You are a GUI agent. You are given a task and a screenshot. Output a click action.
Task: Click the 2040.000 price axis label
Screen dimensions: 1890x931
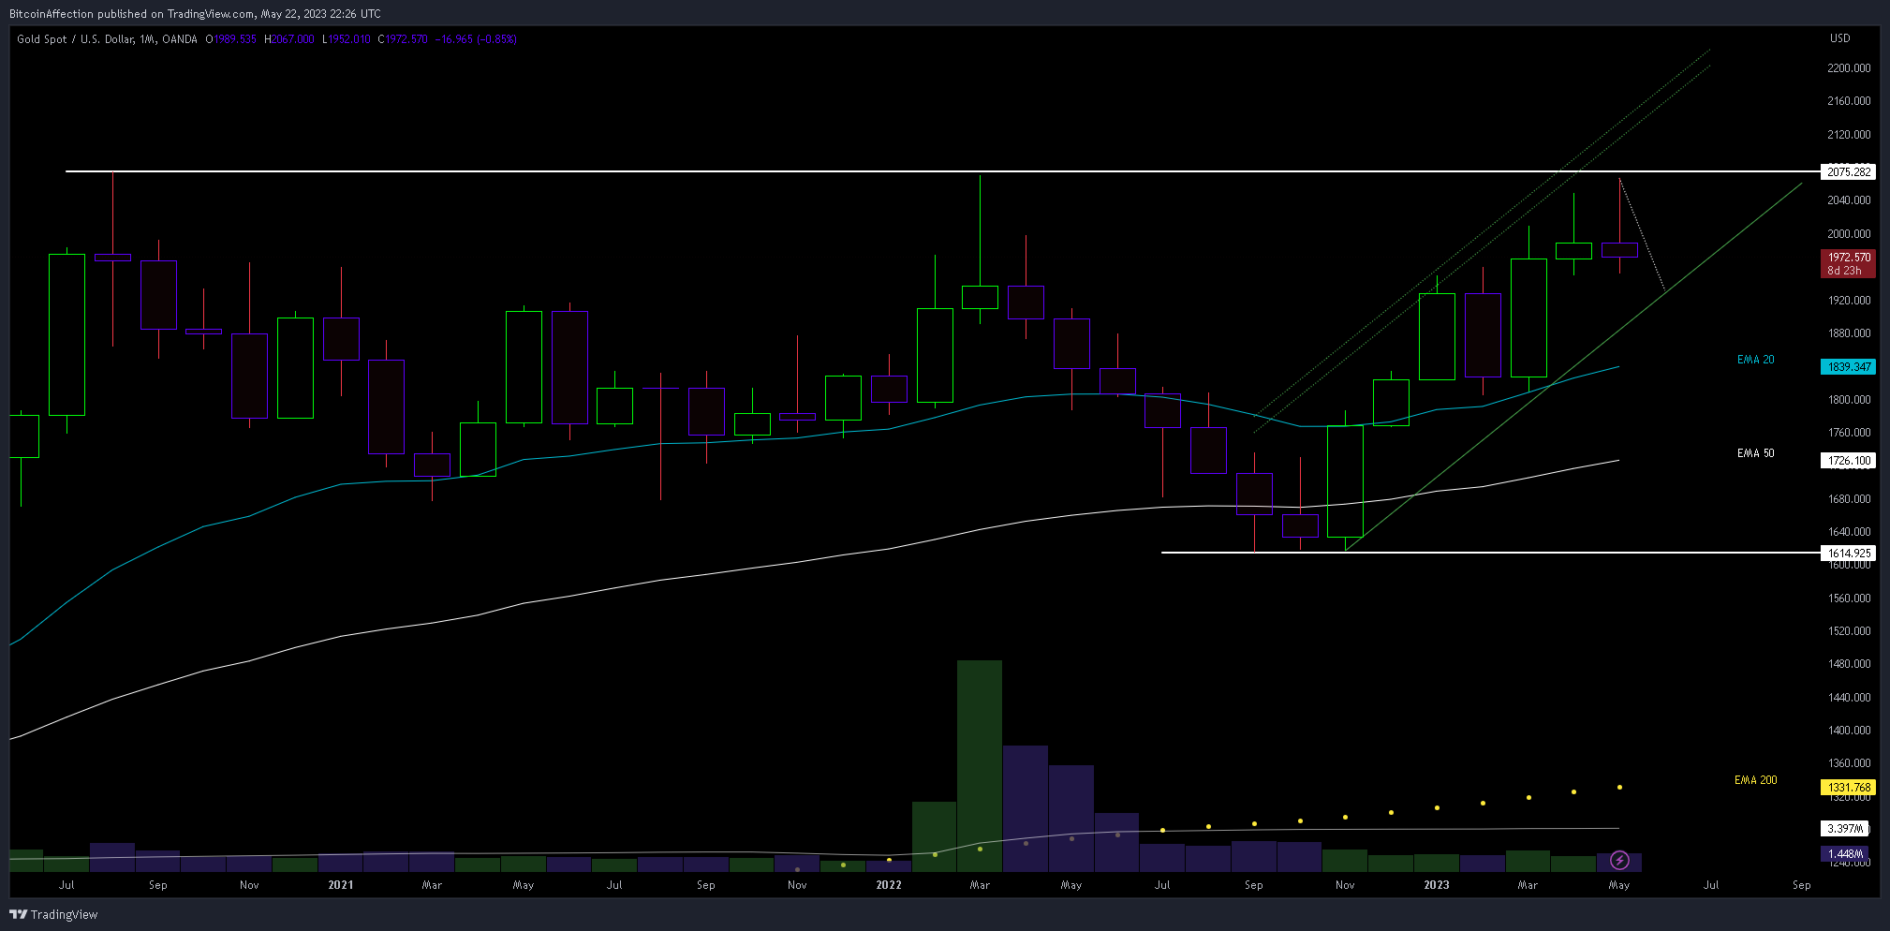(x=1849, y=200)
